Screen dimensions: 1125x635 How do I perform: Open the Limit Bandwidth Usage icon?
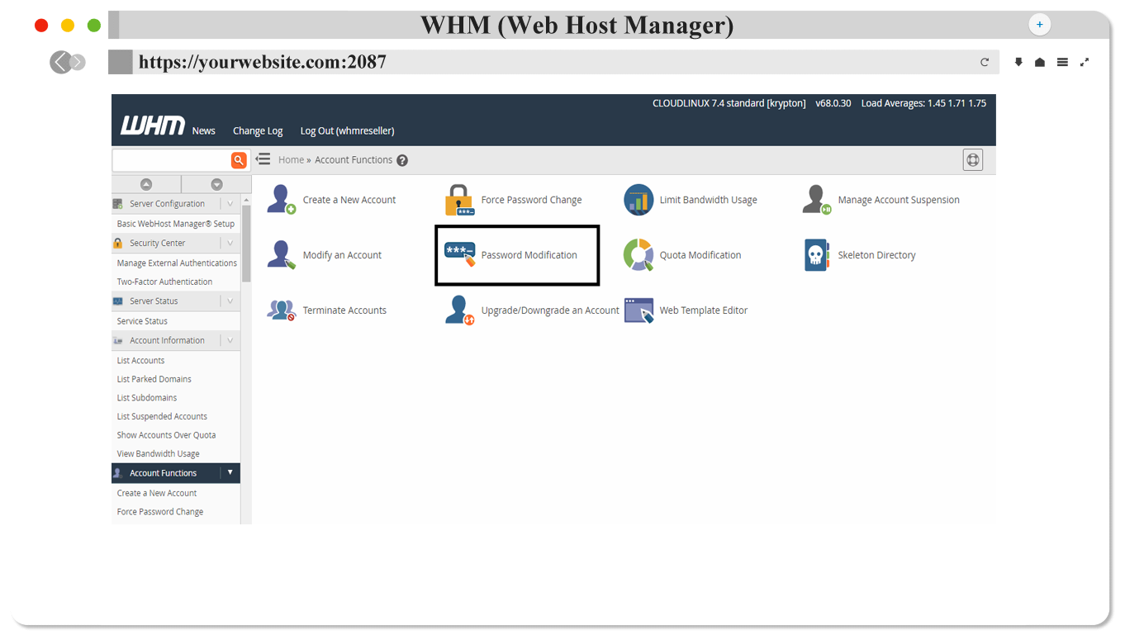638,200
